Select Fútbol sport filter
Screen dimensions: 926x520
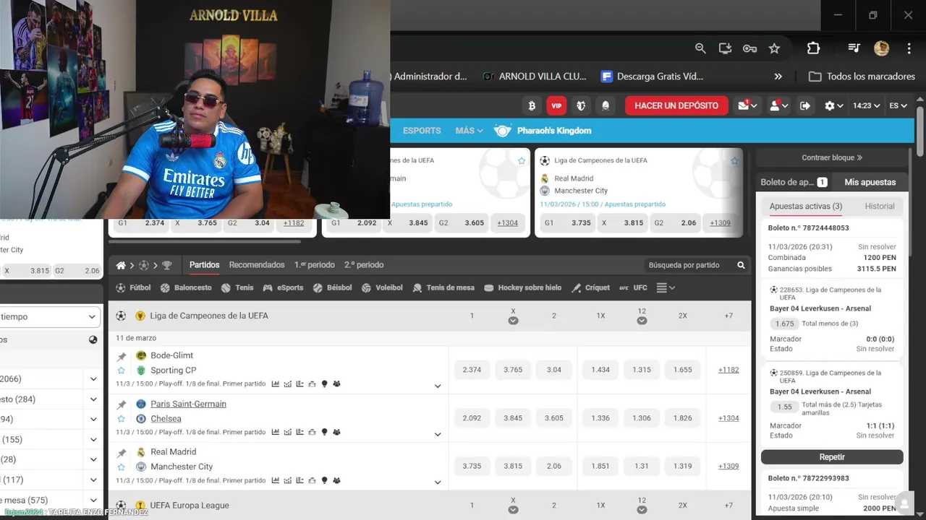(133, 287)
